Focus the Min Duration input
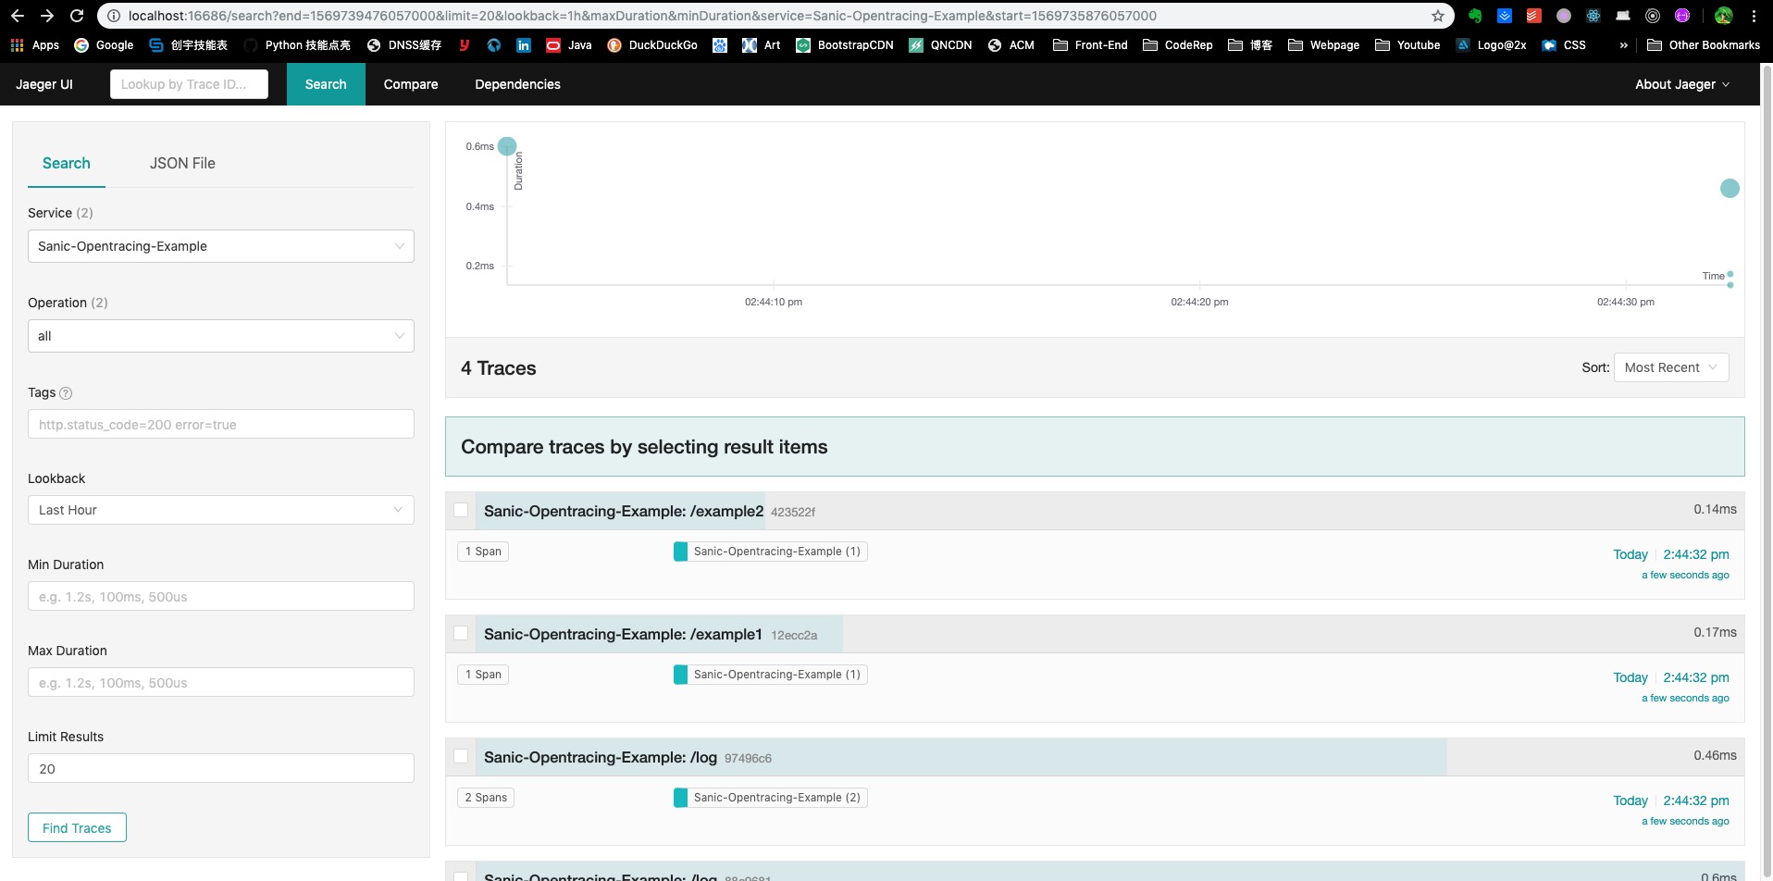 tap(221, 597)
